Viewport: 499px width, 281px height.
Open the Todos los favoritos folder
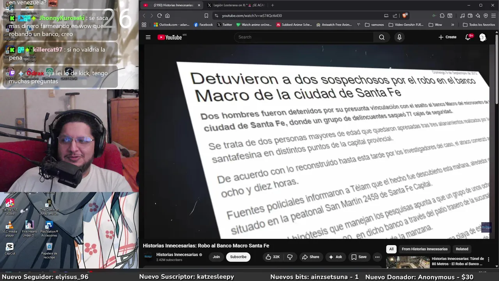click(x=479, y=25)
